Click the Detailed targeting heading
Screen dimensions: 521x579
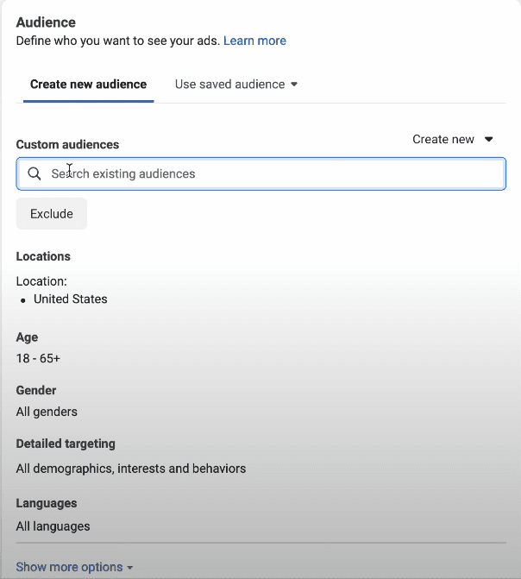coord(66,444)
